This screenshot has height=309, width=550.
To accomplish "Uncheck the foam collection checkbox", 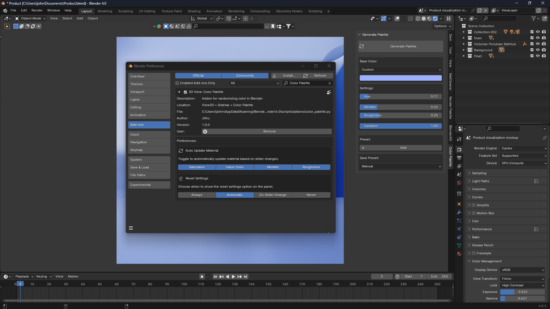I will [x=532, y=38].
